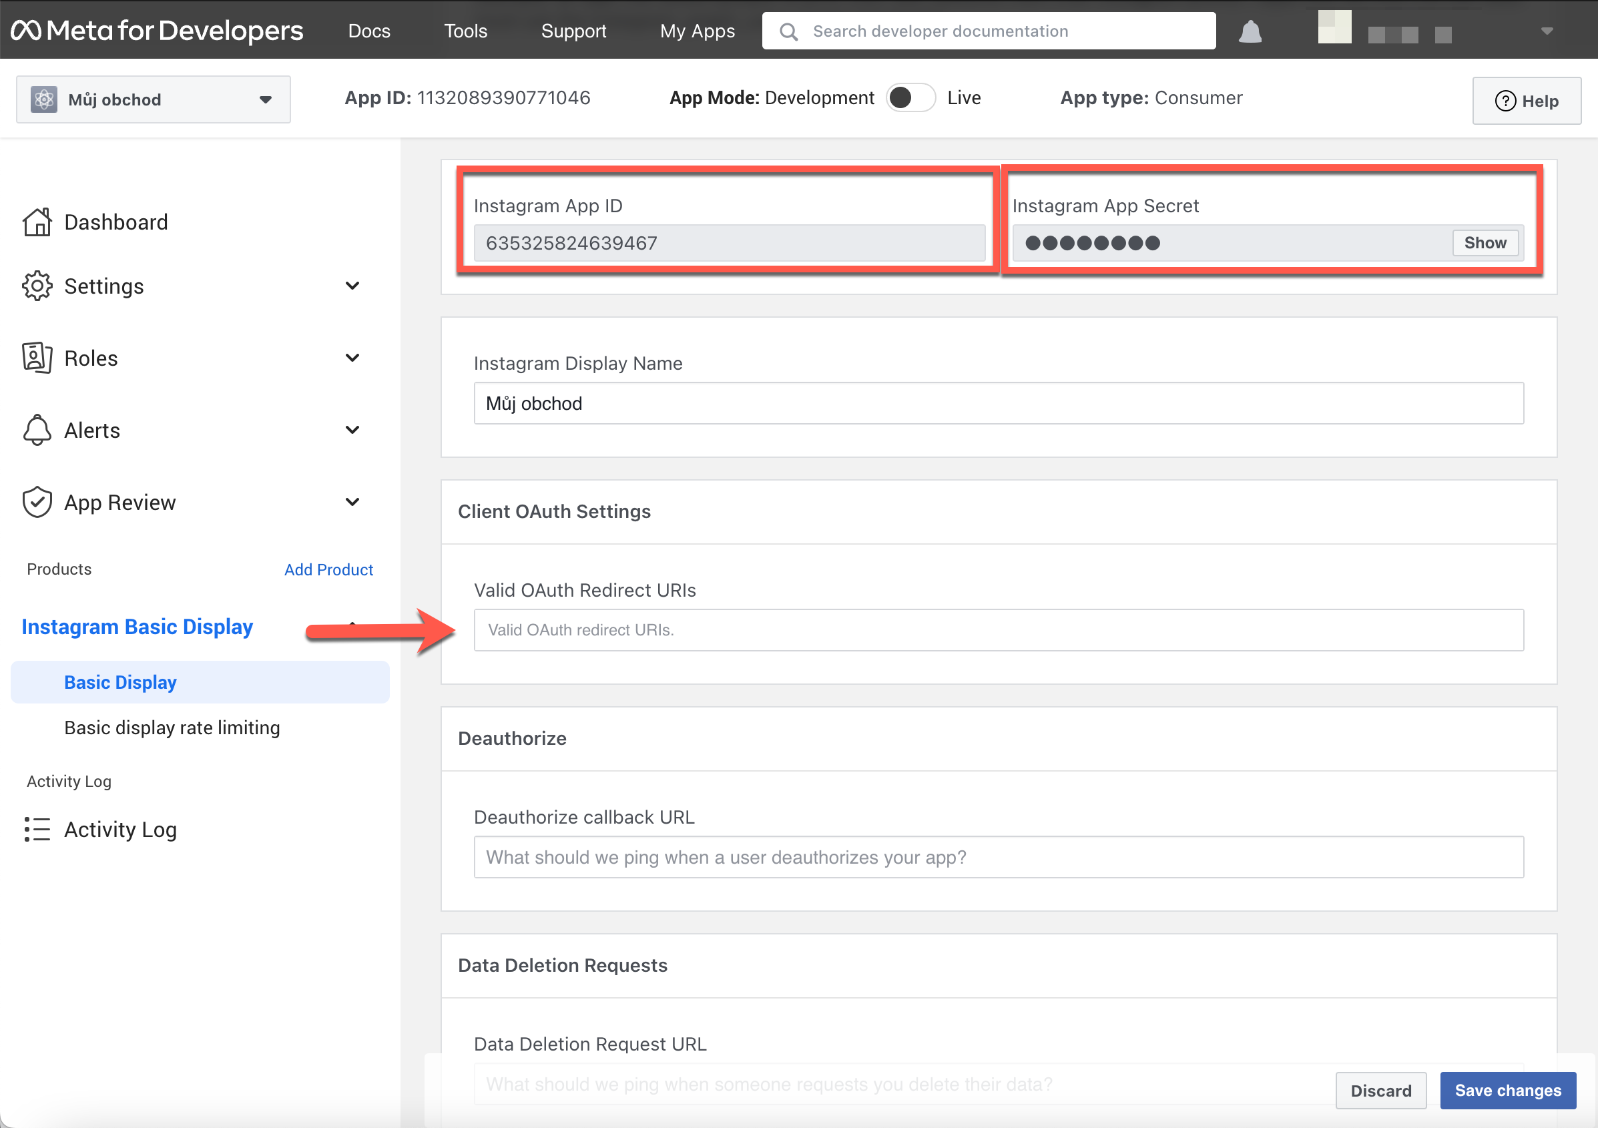The image size is (1598, 1128).
Task: Expand the Settings section chevron
Action: pos(353,286)
